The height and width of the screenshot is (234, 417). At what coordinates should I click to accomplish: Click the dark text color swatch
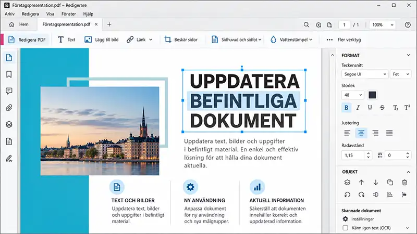pyautogui.click(x=372, y=95)
